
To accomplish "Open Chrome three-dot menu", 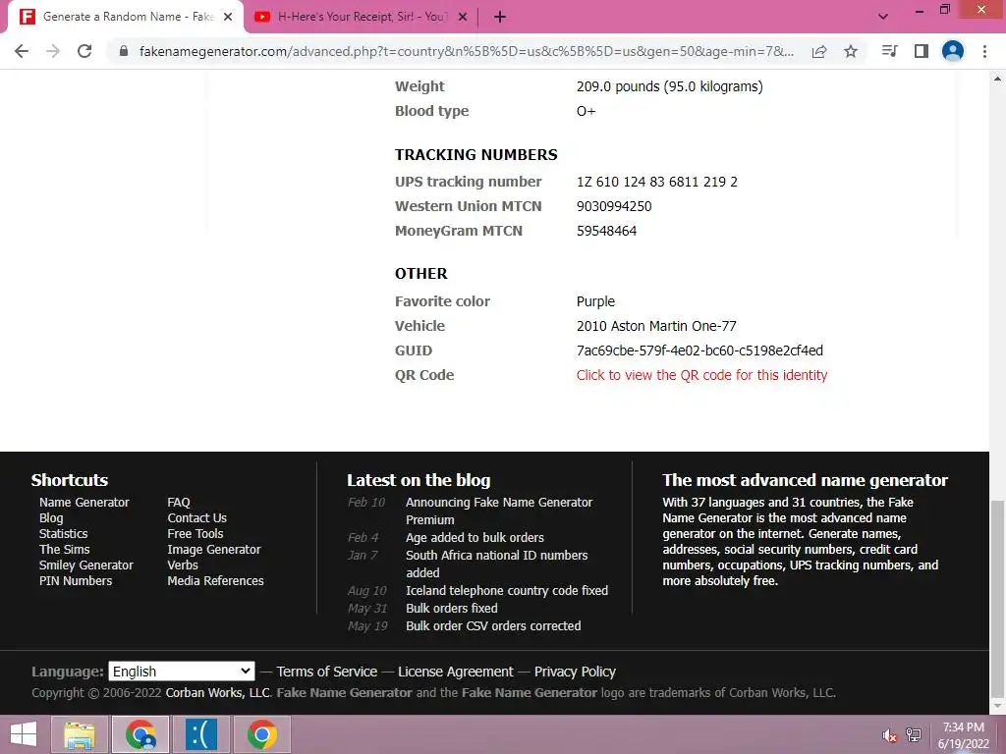I will click(x=984, y=51).
